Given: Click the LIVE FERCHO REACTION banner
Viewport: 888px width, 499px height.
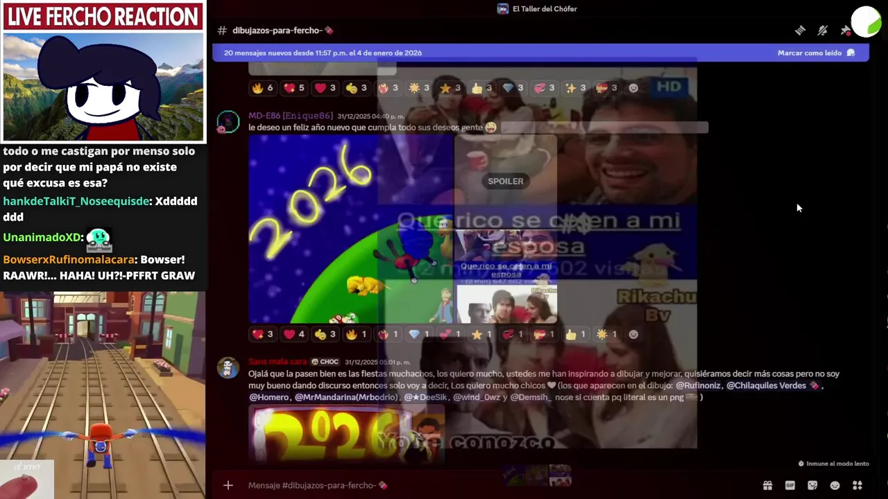Looking at the screenshot, I should 103,17.
